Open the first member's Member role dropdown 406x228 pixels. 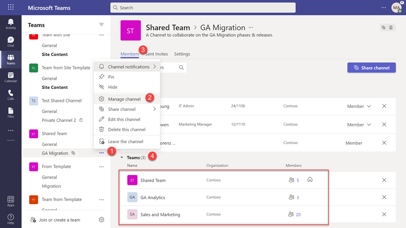coord(359,106)
